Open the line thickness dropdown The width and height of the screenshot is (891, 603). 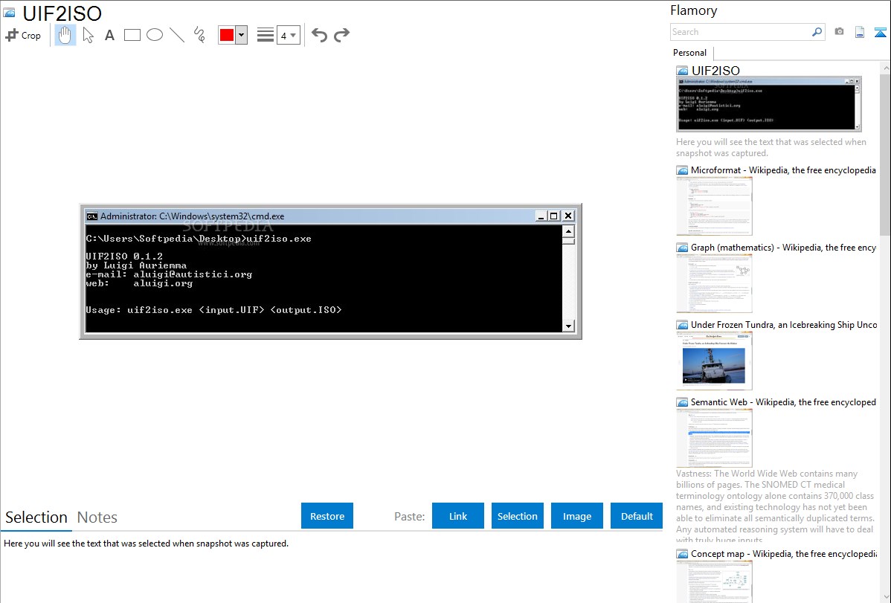pos(288,35)
